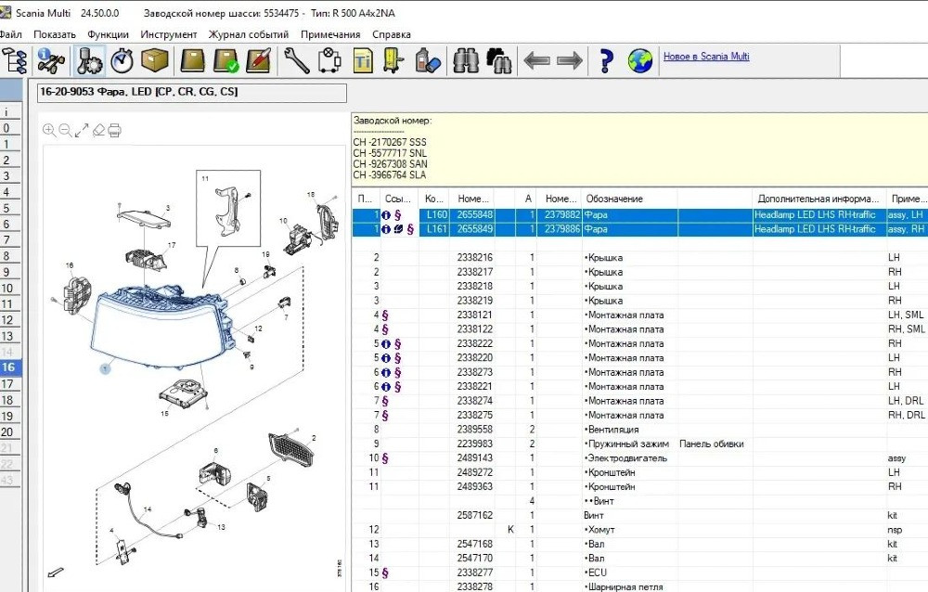Screen dimensions: 928x592
Task: Open the wiring diagram circuit icon
Action: click(x=329, y=60)
